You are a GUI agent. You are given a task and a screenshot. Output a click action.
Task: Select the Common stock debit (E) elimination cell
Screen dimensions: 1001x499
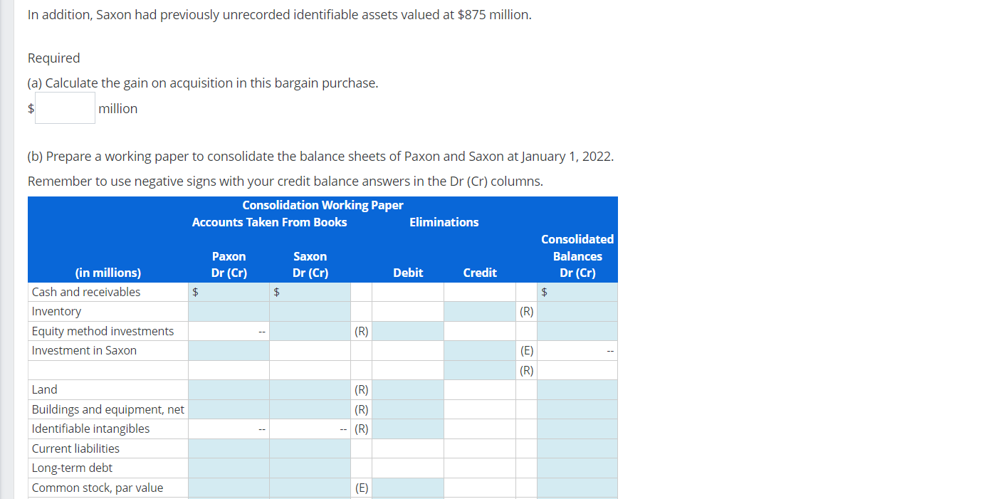pyautogui.click(x=407, y=488)
